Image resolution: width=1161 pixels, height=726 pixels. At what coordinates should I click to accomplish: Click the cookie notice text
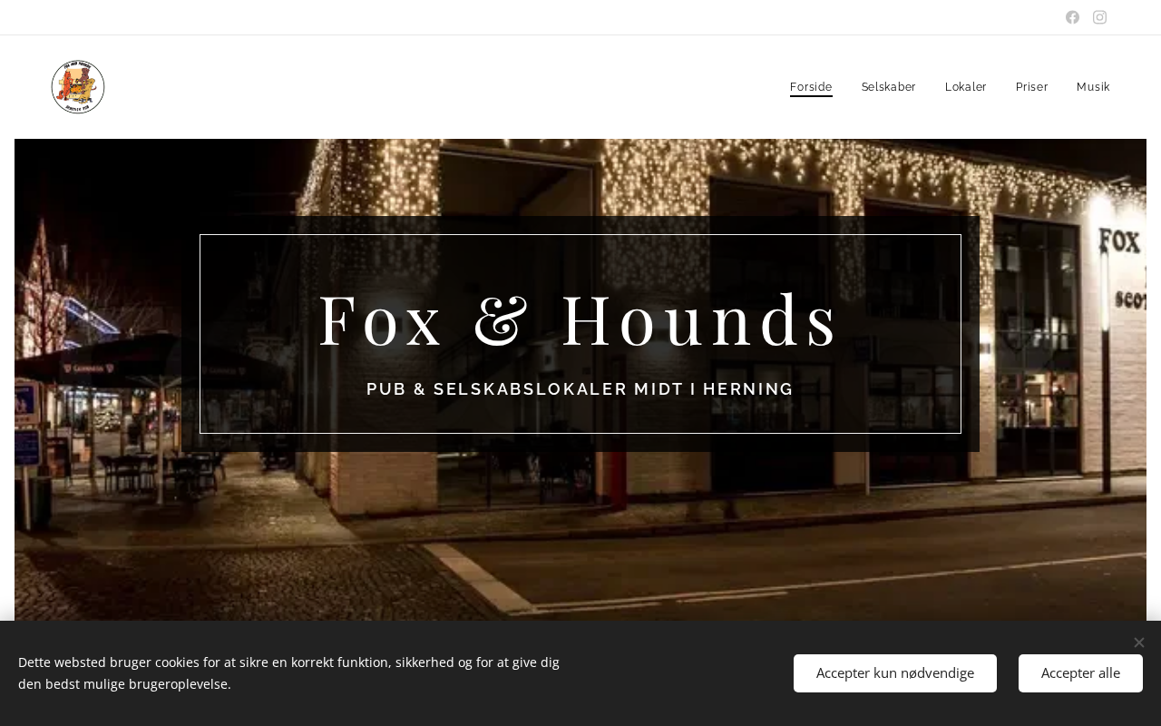290,672
